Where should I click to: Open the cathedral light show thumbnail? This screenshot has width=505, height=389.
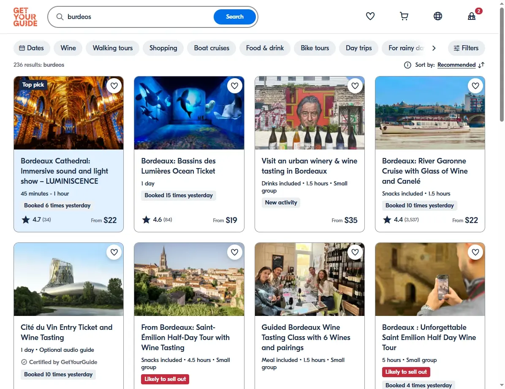[68, 113]
